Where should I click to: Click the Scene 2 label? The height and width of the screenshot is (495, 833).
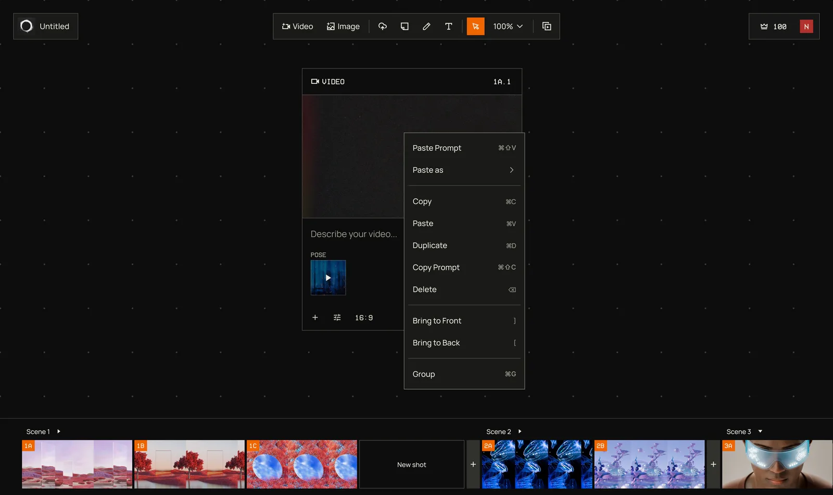pyautogui.click(x=499, y=432)
